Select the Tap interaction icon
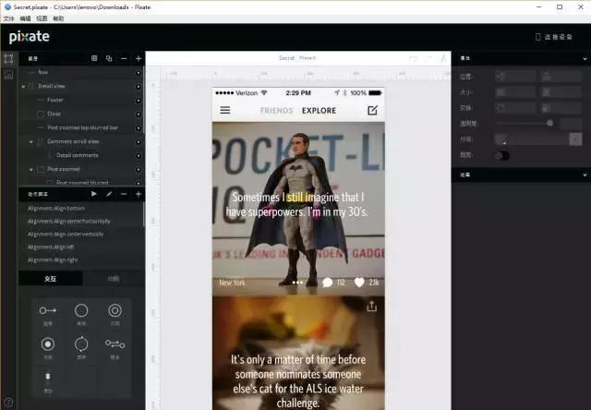591x410 pixels. [x=81, y=311]
